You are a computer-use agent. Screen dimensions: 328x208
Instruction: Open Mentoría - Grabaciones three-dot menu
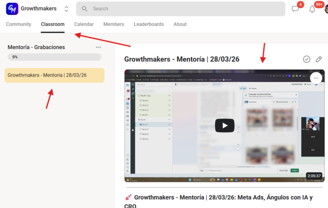tap(98, 47)
